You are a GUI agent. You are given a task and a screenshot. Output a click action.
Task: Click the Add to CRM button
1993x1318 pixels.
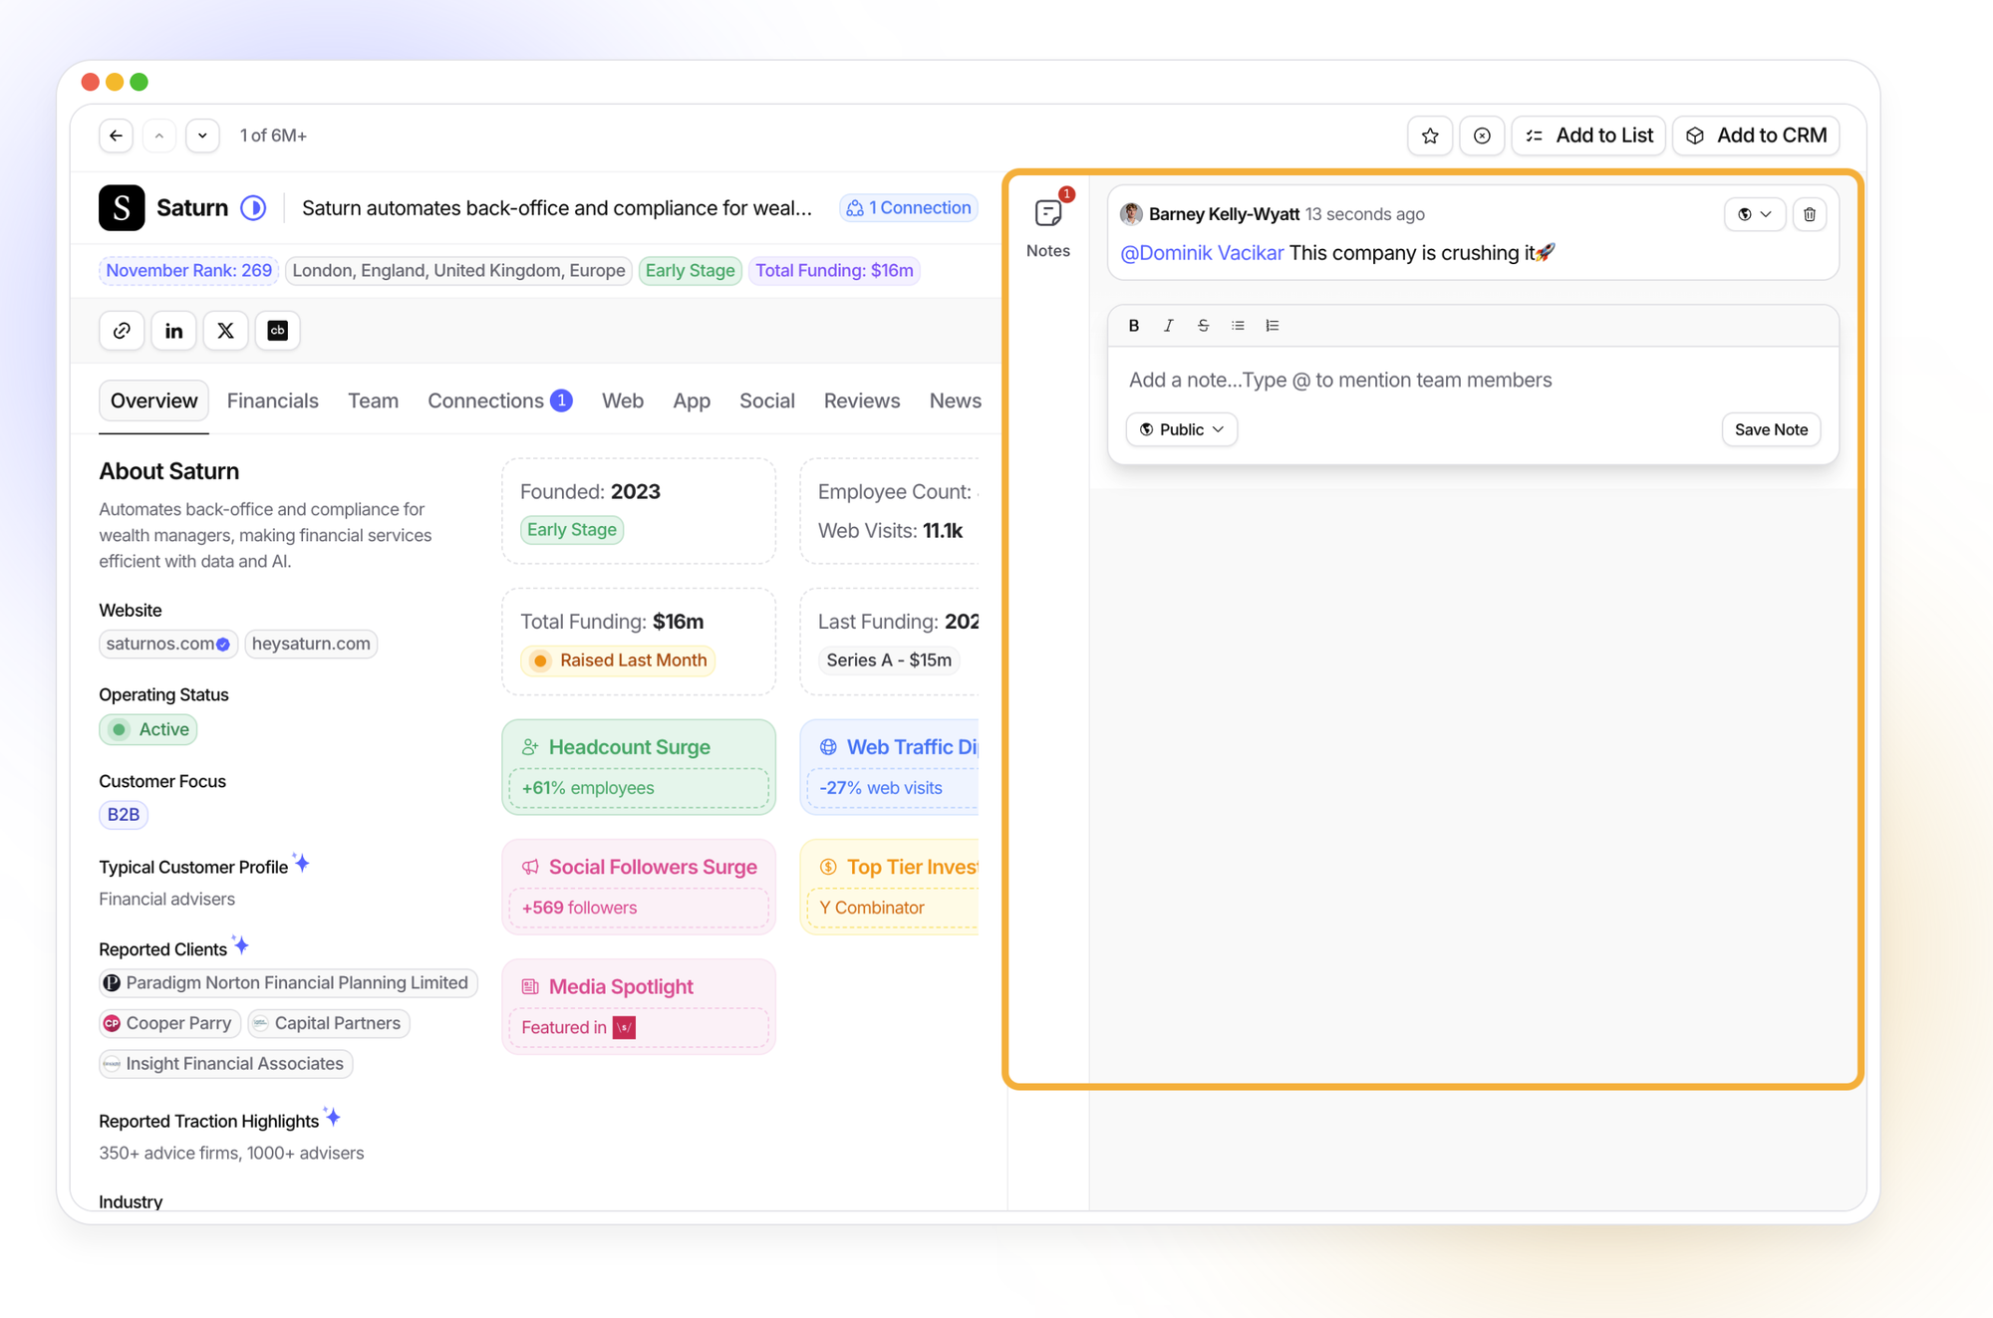(x=1756, y=135)
